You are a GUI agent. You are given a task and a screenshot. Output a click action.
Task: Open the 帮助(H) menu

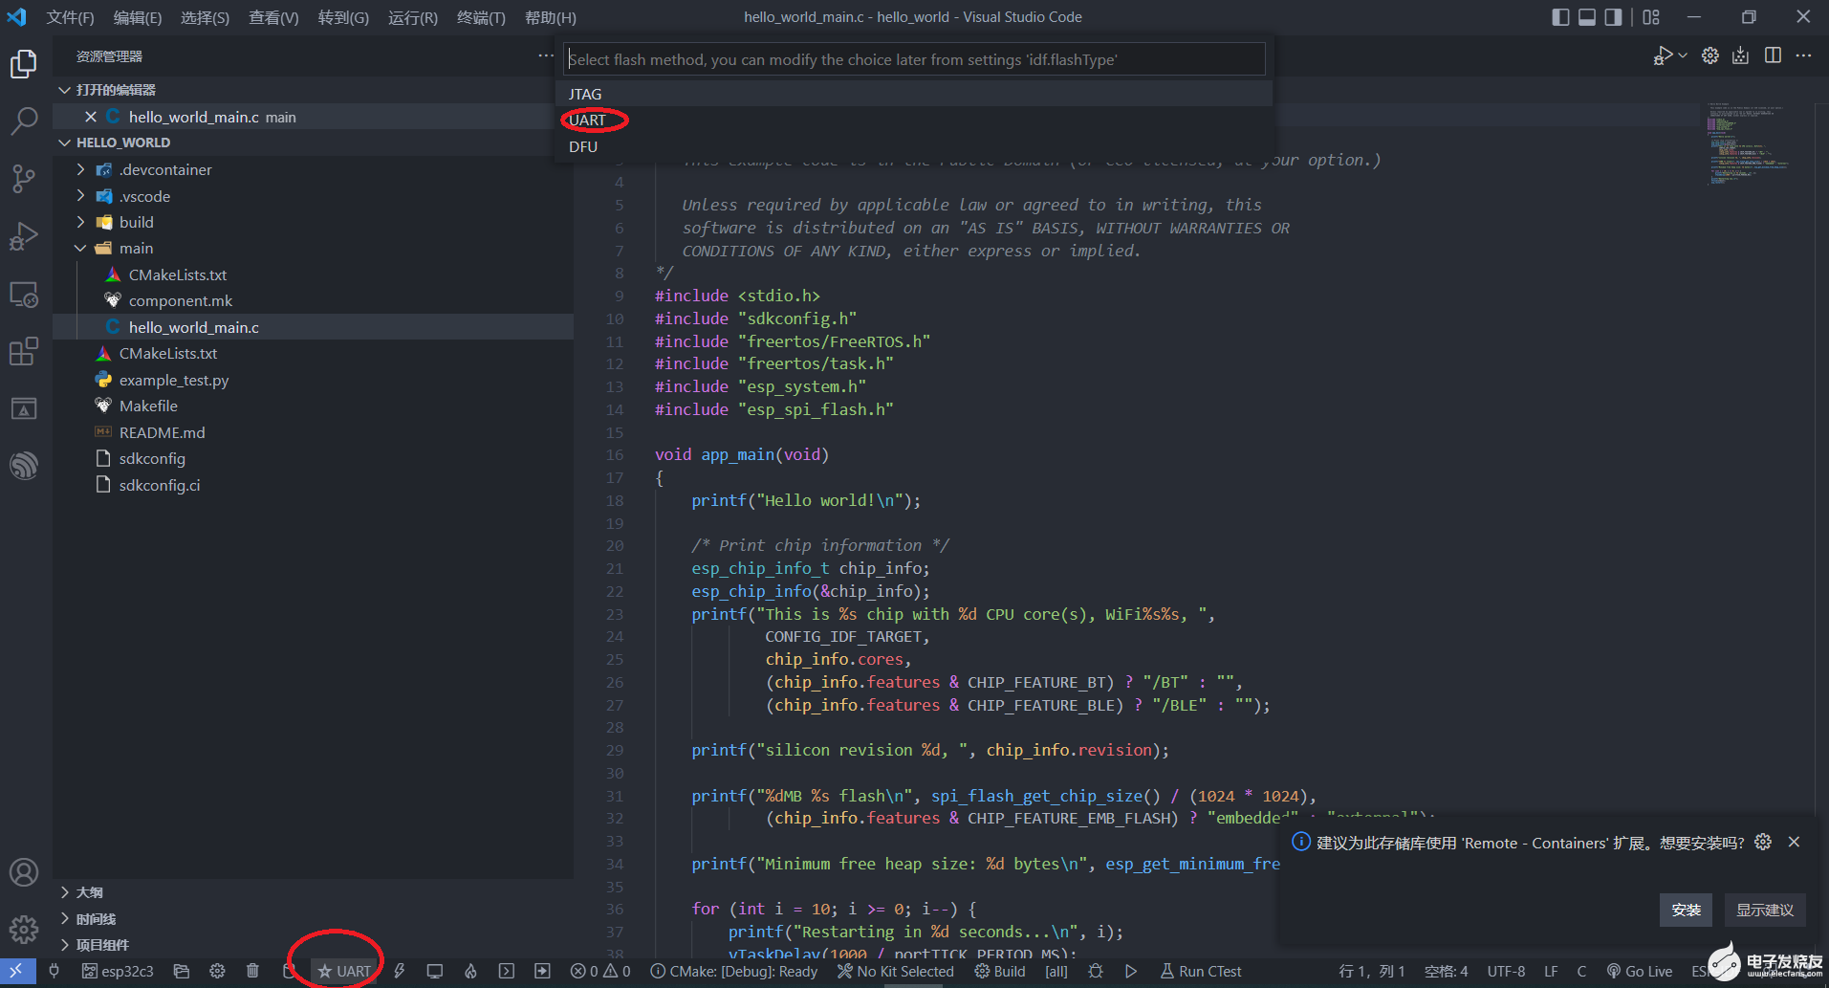click(551, 17)
